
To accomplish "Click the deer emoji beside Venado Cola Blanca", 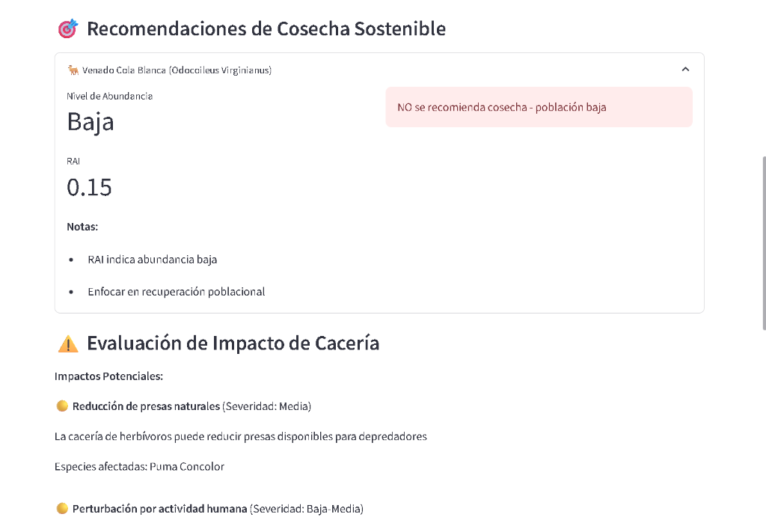I will point(73,69).
